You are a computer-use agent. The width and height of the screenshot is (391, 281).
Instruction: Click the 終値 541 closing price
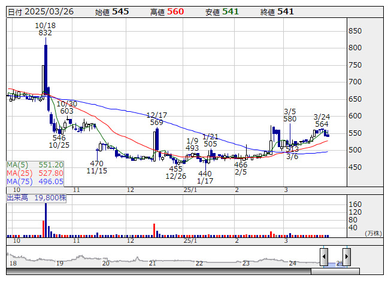click(x=277, y=12)
